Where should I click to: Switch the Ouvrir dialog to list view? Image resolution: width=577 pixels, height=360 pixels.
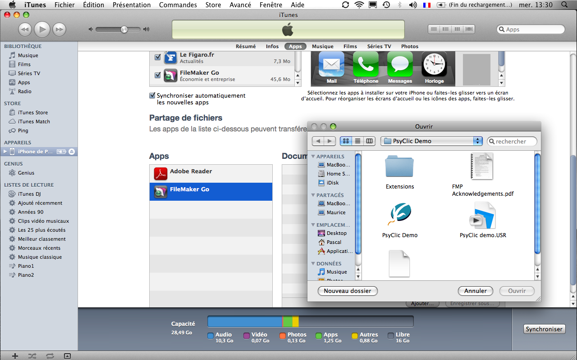tap(357, 141)
